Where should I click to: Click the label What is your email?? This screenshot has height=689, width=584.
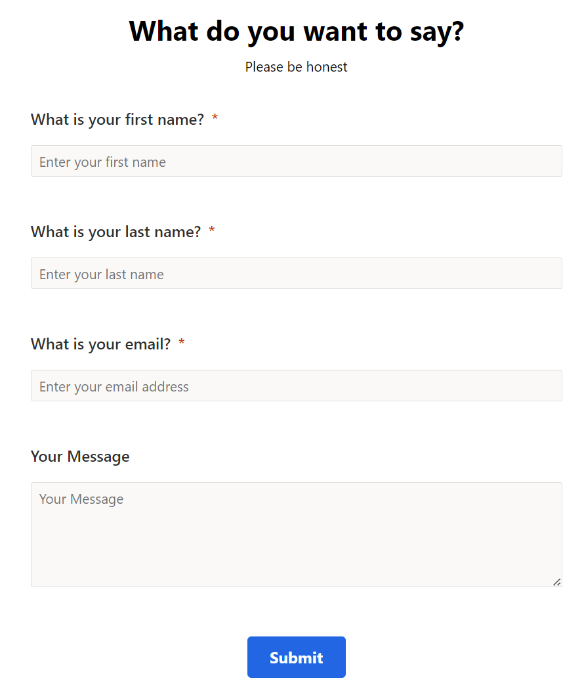pyautogui.click(x=100, y=344)
